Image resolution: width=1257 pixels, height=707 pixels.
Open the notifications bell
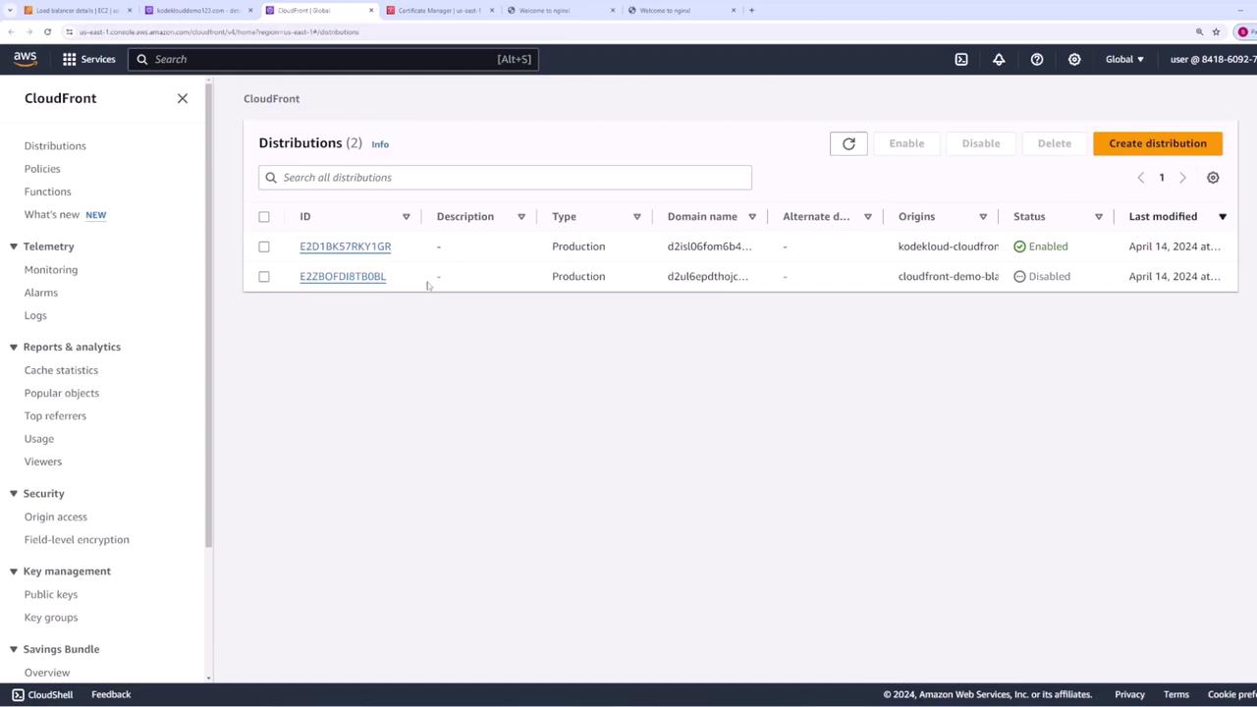999,59
